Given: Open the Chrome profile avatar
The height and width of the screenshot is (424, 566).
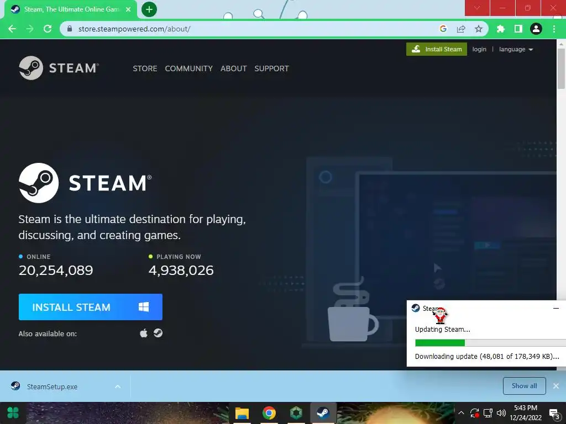Looking at the screenshot, I should [536, 29].
